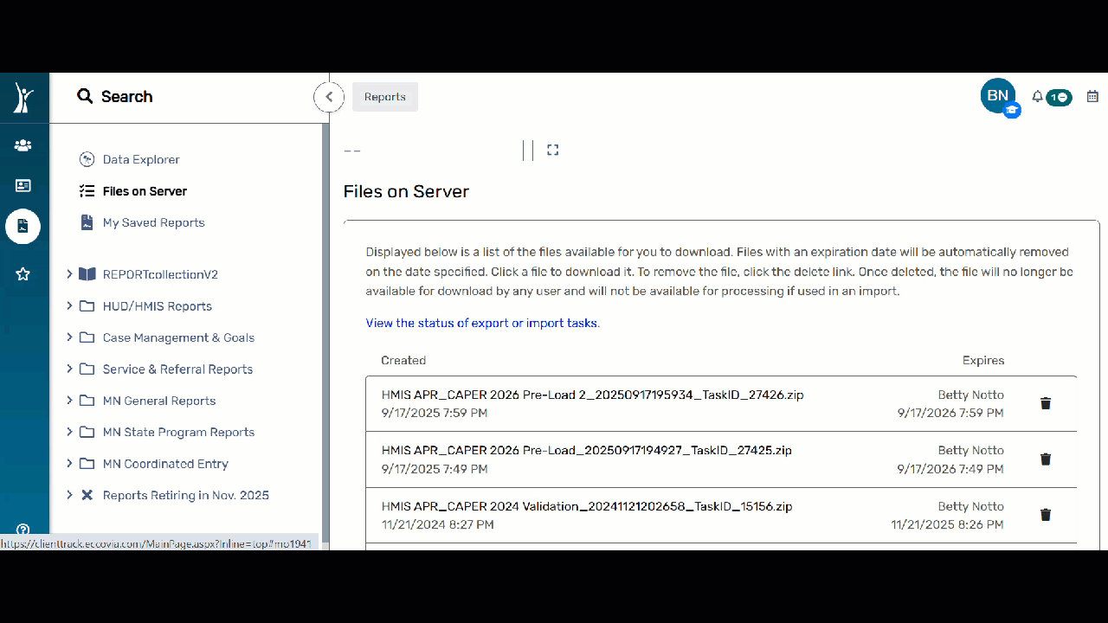This screenshot has width=1108, height=623.
Task: Click the Files on Server page heading
Action: coord(406,191)
